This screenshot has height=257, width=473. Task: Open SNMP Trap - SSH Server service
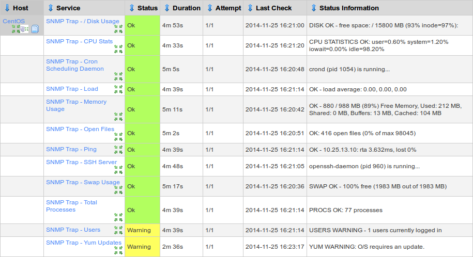(81, 162)
